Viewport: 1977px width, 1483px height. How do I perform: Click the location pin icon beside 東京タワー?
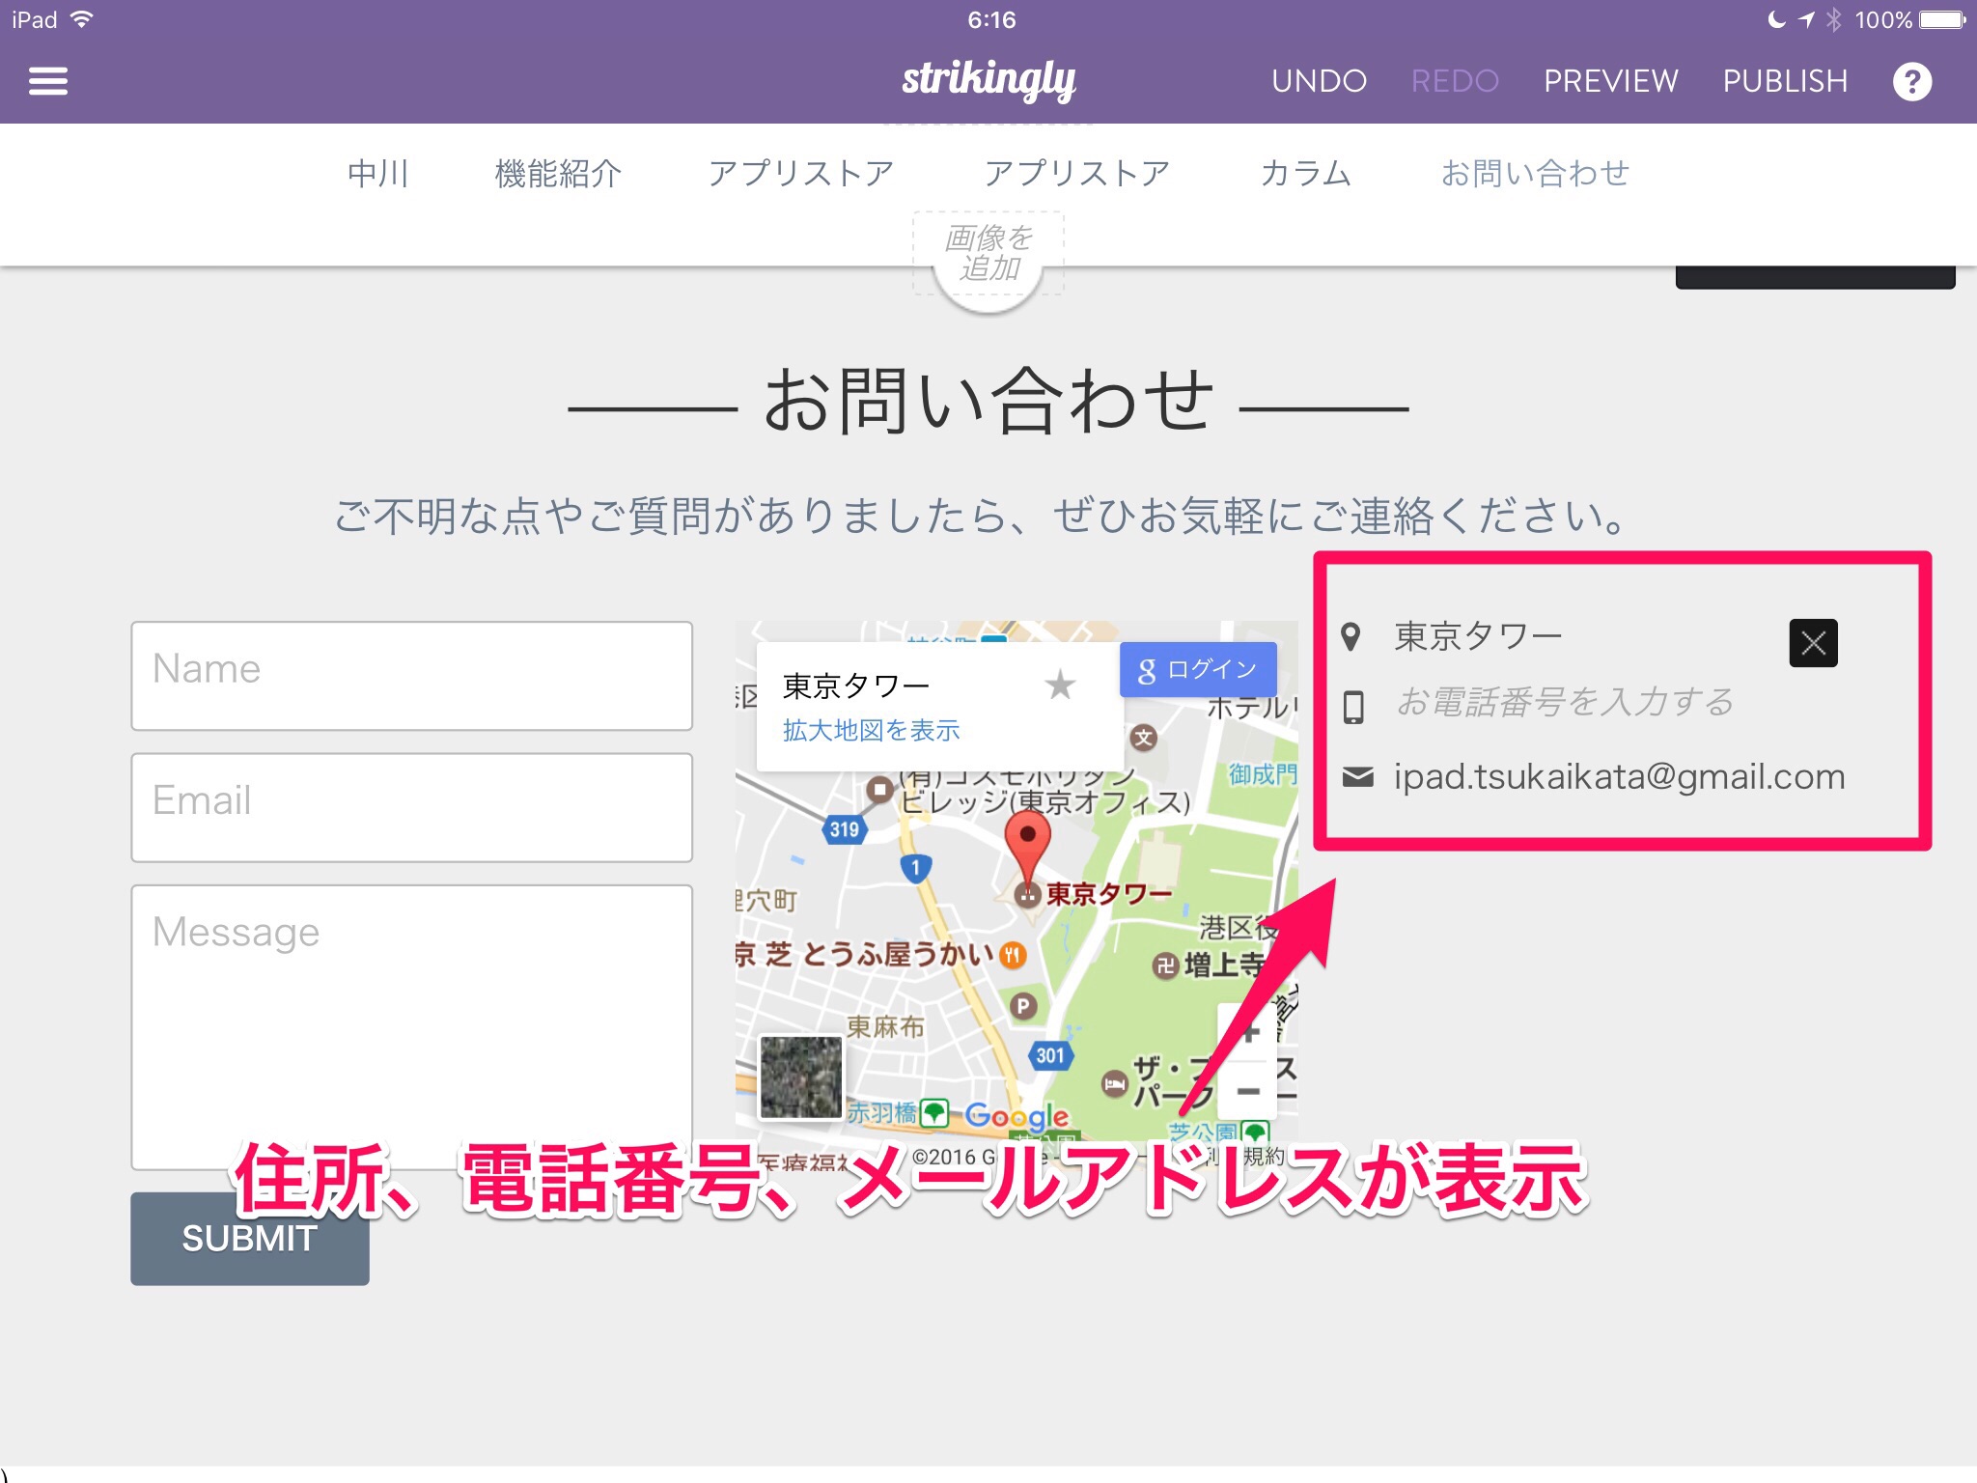[1351, 637]
